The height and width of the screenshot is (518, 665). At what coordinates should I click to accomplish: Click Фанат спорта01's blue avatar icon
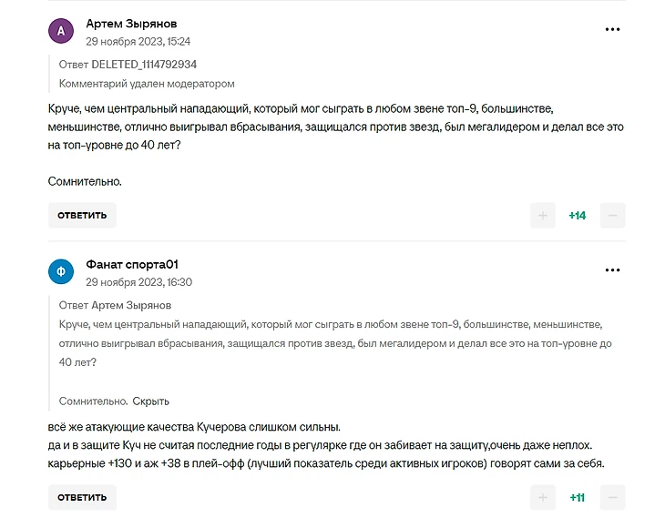61,272
